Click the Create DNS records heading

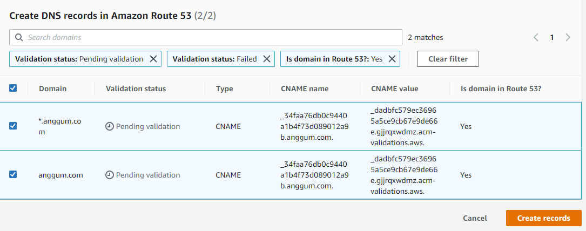point(112,16)
